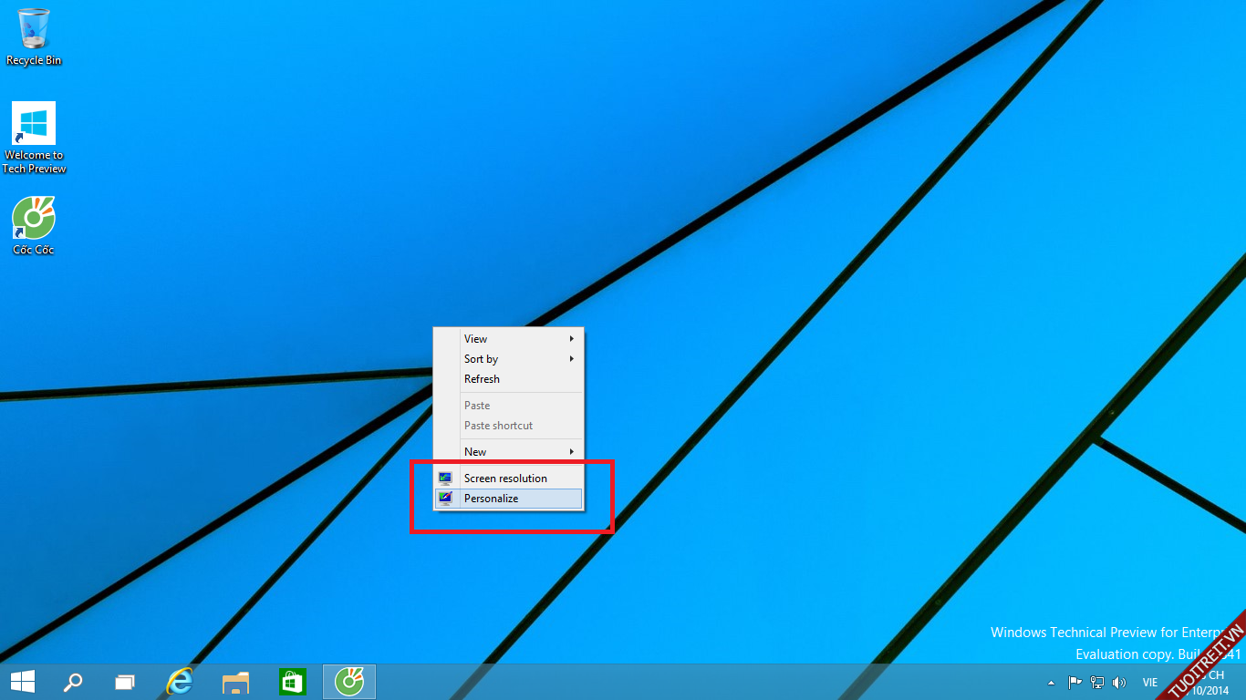
Task: Open Task View from the taskbar
Action: (x=125, y=682)
